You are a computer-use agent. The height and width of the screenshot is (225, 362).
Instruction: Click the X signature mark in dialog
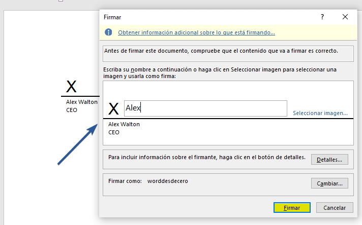tap(113, 109)
